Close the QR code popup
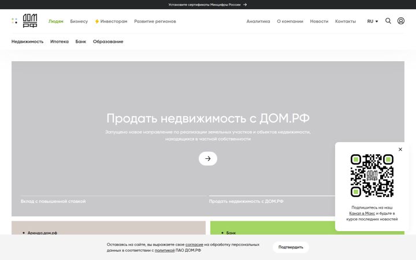The image size is (416, 260). click(x=400, y=150)
